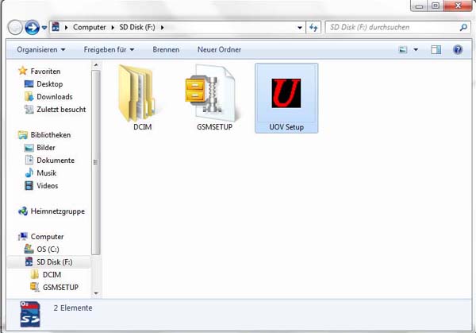Click the Neuer Ordner button
The width and height of the screenshot is (476, 333).
point(217,49)
